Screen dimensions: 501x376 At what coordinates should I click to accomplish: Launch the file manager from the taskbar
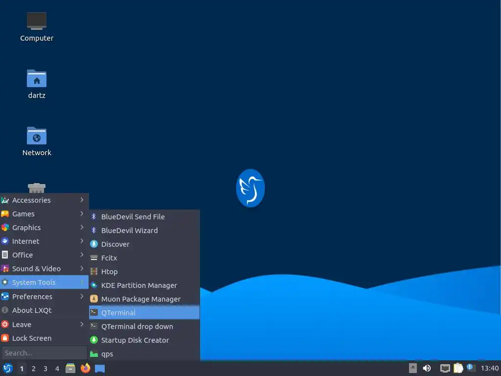tap(70, 368)
